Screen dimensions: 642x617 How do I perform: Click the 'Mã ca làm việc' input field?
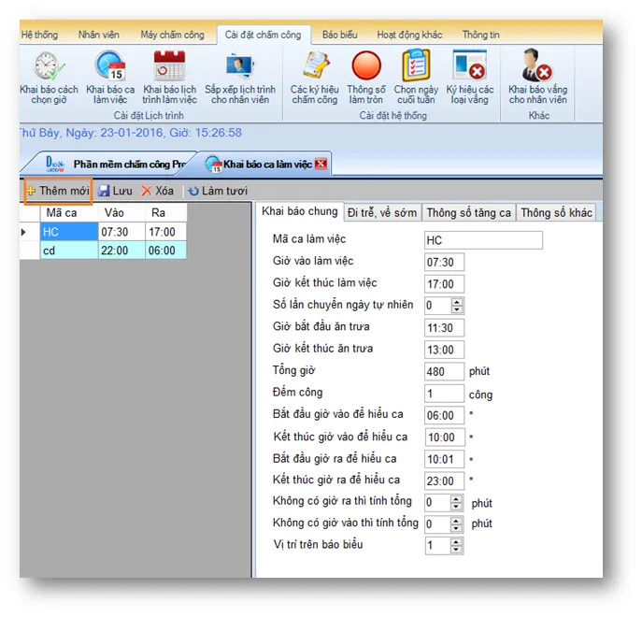(x=482, y=240)
